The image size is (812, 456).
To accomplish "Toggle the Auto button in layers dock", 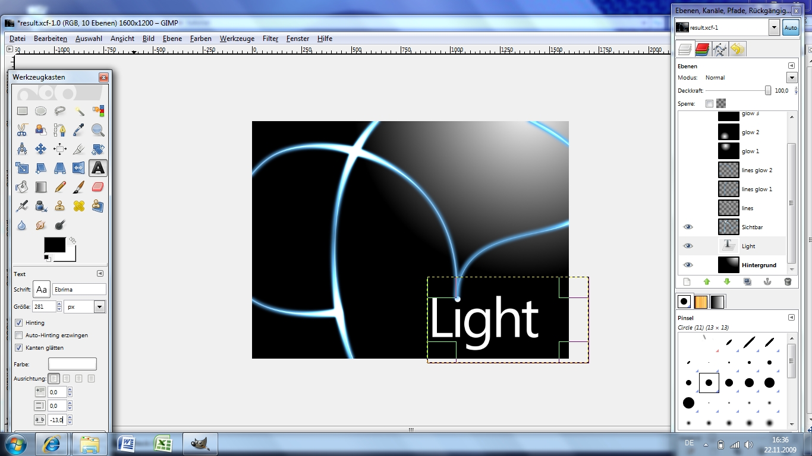I will [791, 27].
